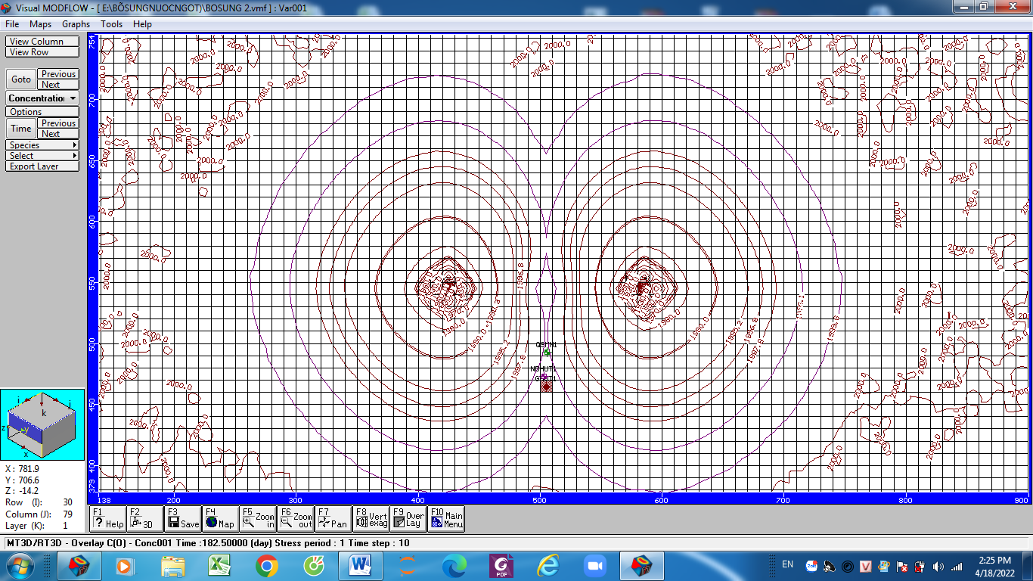
Task: Launch the F2 3D view
Action: click(x=145, y=518)
